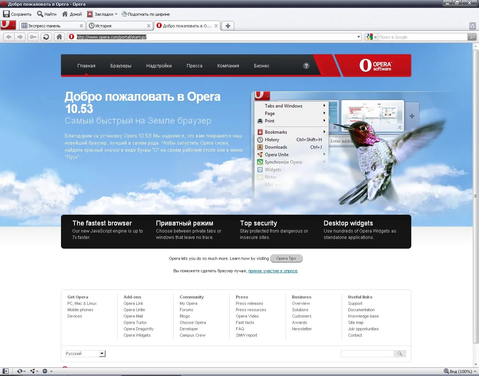The width and height of the screenshot is (479, 376).
Task: Click the Opera Link sync status icon
Action: coord(19,371)
